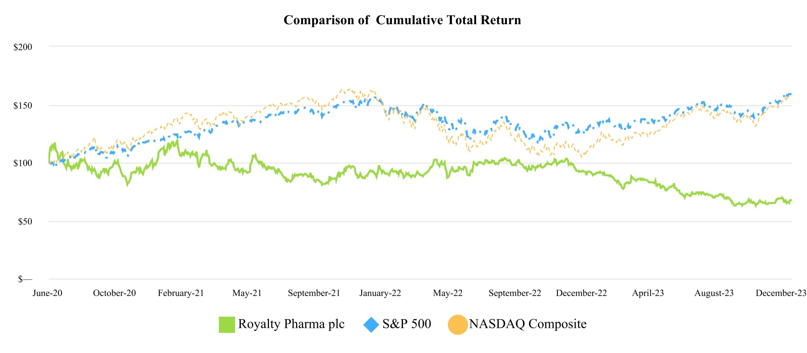Click the October-20 x-axis label
This screenshot has width=807, height=353.
pos(114,293)
